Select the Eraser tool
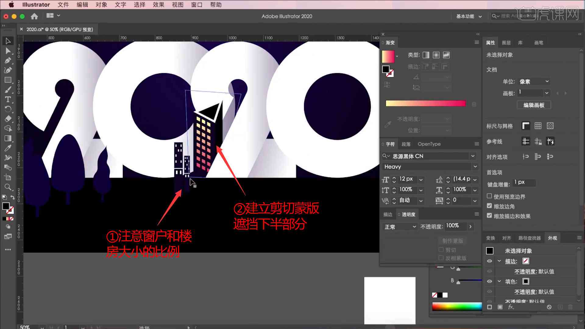The height and width of the screenshot is (329, 585). pos(8,119)
